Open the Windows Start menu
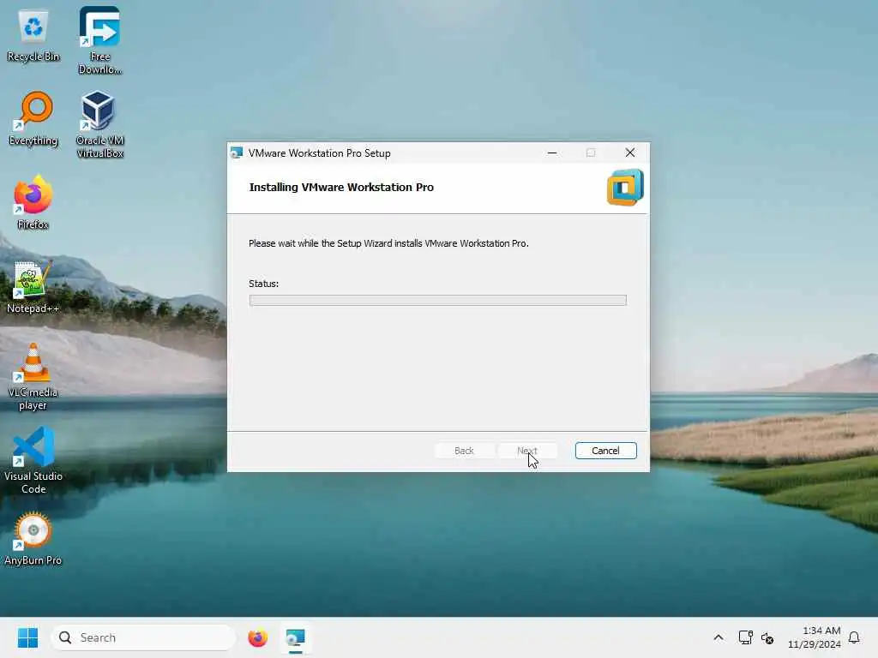 tap(27, 637)
